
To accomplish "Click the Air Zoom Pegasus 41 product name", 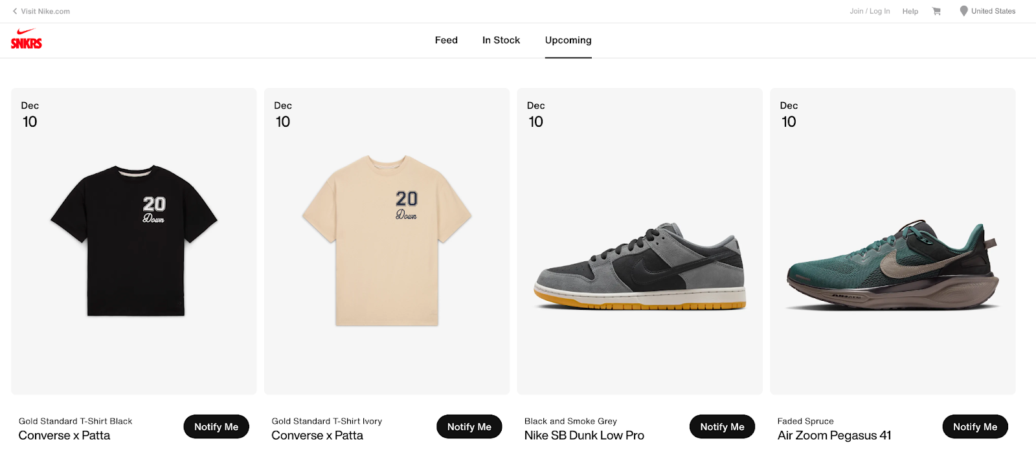I will point(835,435).
